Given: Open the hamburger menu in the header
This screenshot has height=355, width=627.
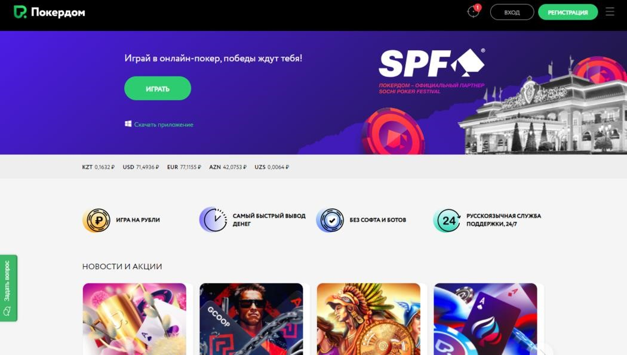Looking at the screenshot, I should click(x=610, y=11).
